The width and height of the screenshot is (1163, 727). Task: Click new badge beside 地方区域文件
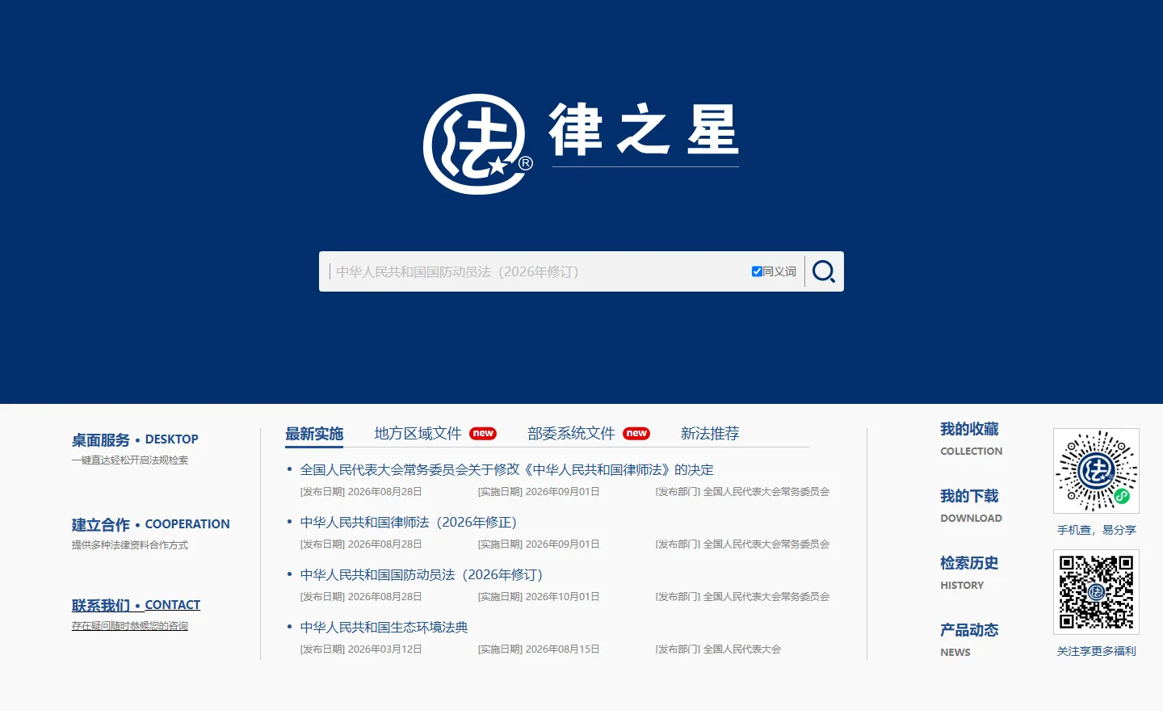pyautogui.click(x=483, y=434)
